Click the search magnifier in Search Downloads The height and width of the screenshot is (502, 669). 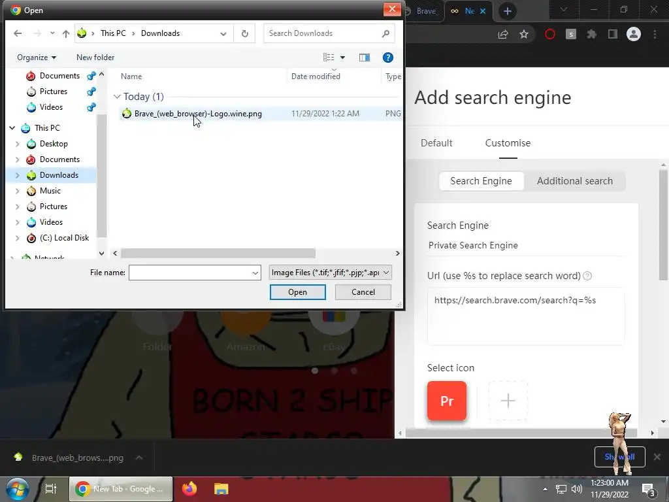[x=385, y=33]
